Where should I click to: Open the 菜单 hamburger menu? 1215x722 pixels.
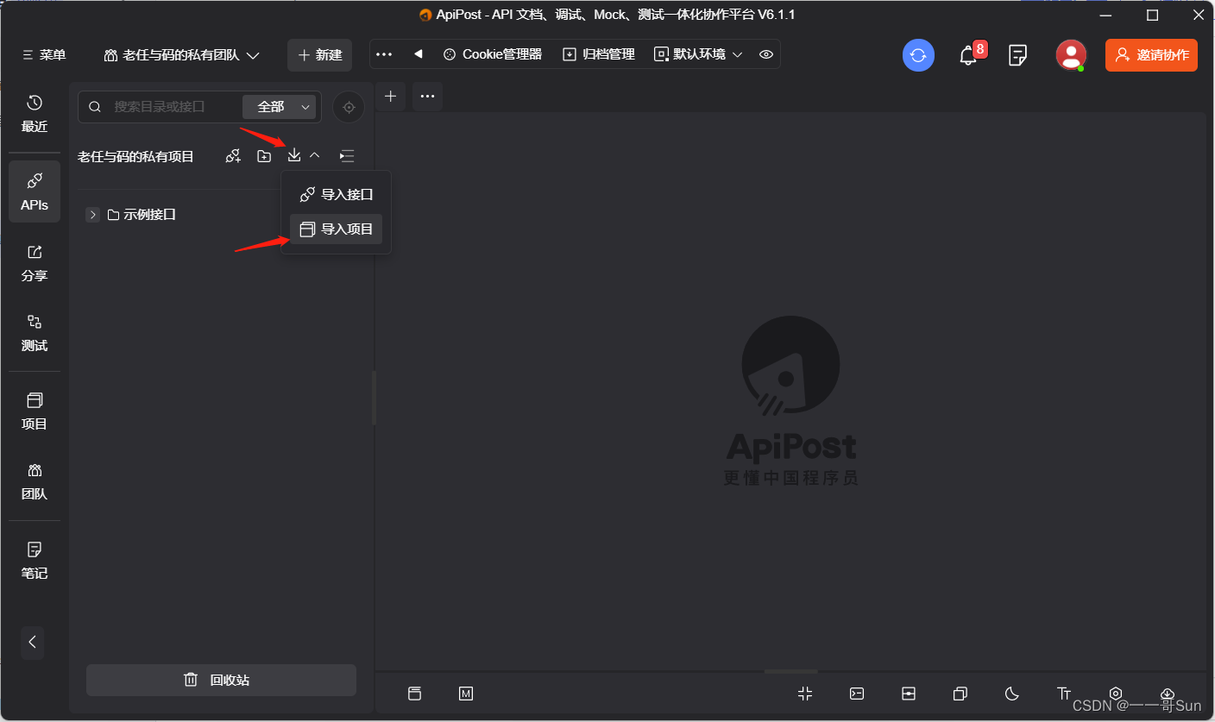tap(43, 54)
